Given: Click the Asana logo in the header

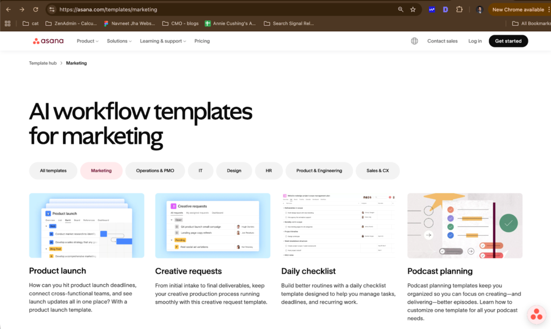Looking at the screenshot, I should tap(48, 41).
